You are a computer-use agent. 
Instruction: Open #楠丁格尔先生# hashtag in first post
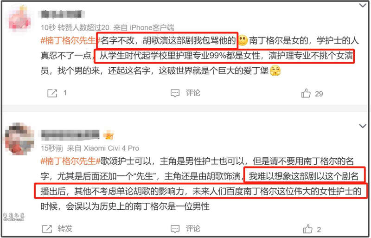point(69,40)
